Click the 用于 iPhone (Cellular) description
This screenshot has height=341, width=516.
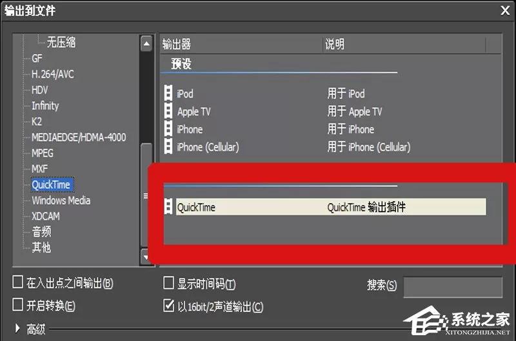click(x=368, y=147)
